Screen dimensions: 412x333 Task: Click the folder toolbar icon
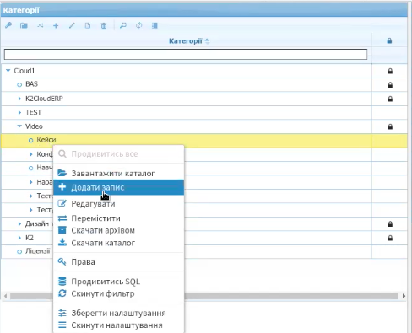click(24, 25)
